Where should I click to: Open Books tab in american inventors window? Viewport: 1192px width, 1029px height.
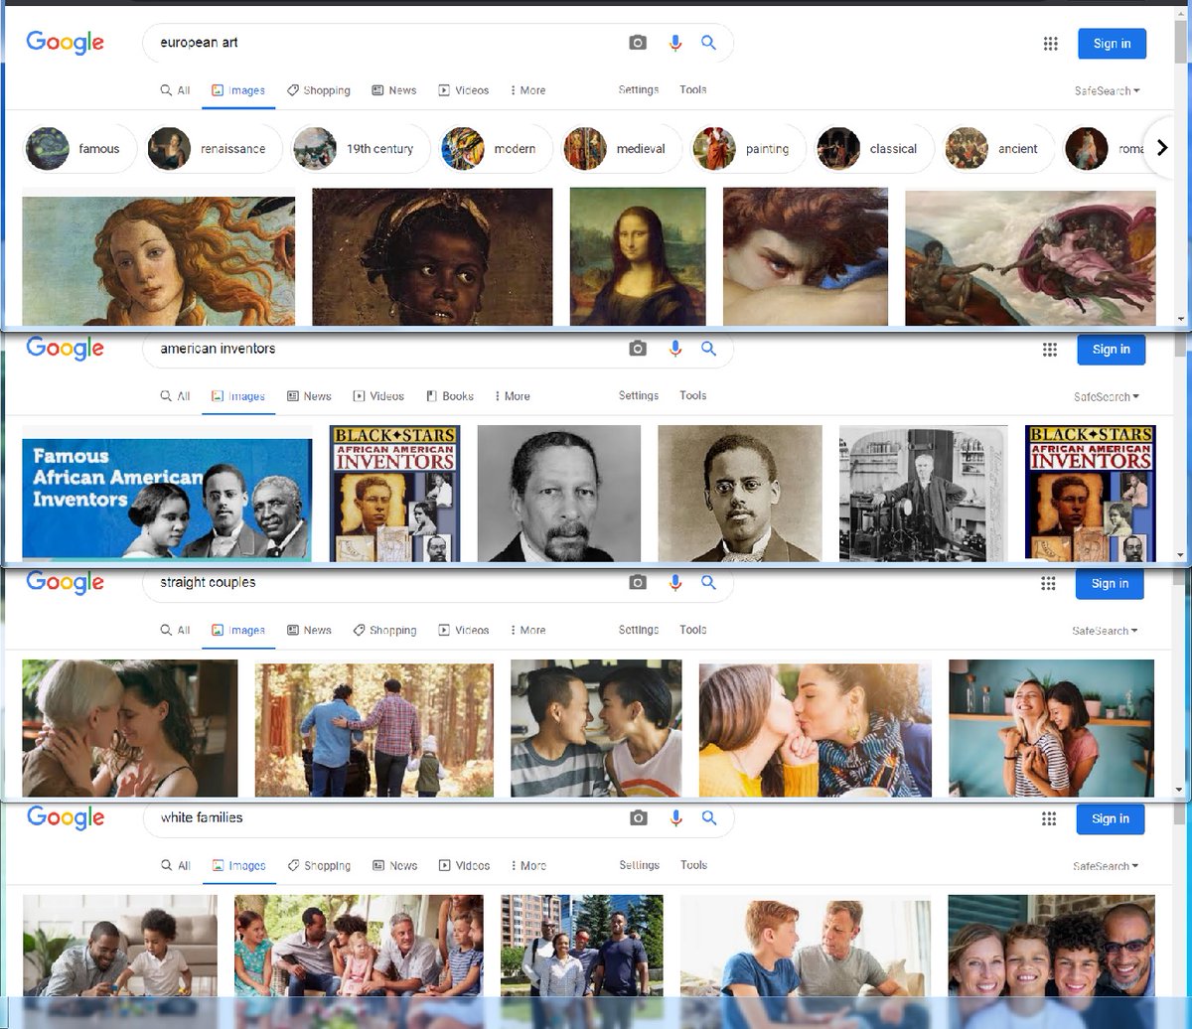tap(449, 396)
